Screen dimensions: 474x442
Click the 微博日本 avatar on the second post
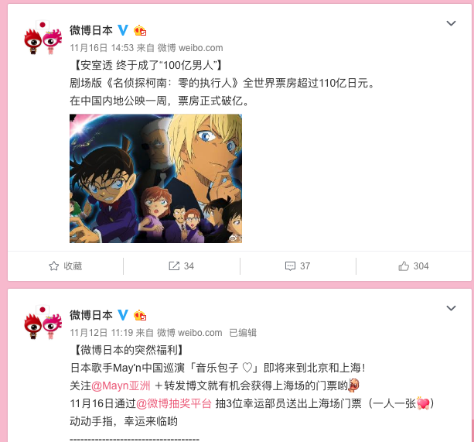click(x=43, y=323)
